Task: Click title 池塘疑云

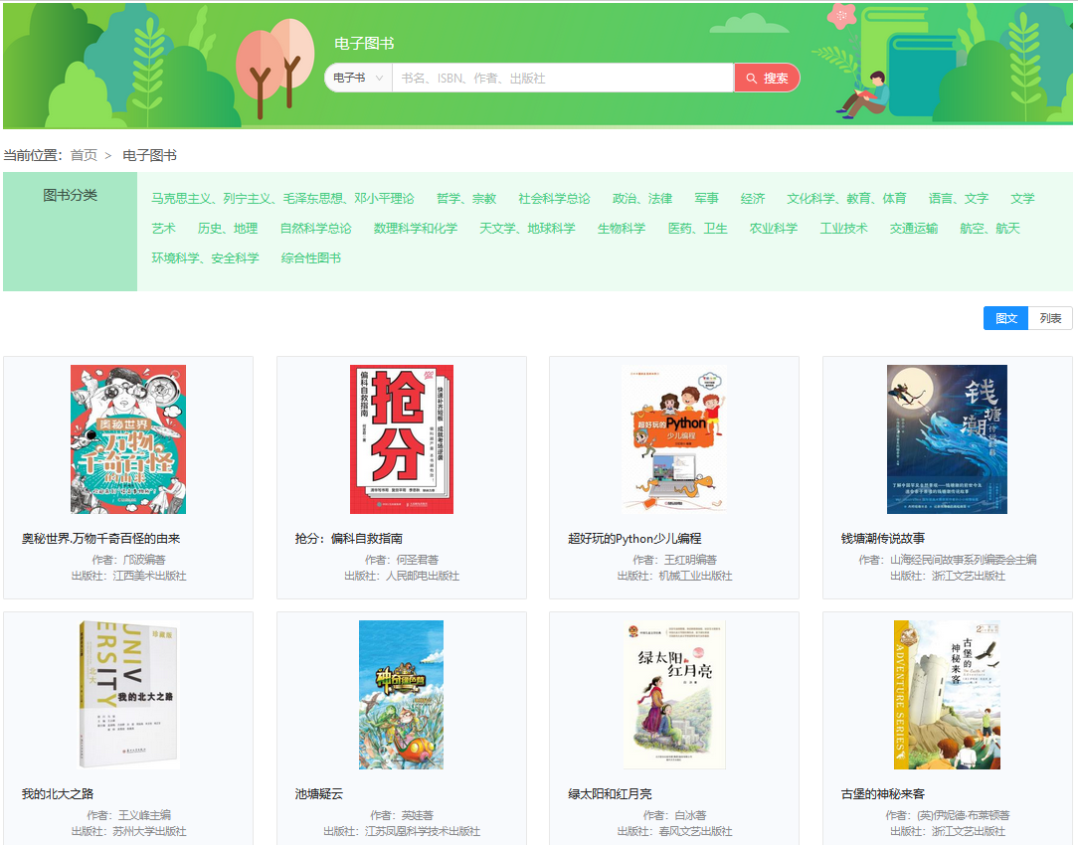Action: coord(318,794)
